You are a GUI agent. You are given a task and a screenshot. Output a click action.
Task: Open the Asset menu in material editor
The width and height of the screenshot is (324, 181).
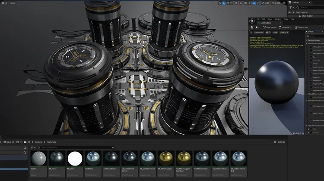tap(270, 19)
